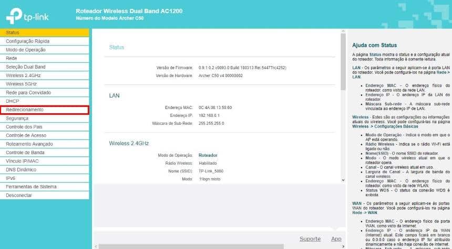Click the LAN section heading

(114, 96)
